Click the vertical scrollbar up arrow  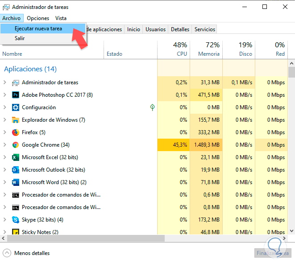click(x=291, y=63)
